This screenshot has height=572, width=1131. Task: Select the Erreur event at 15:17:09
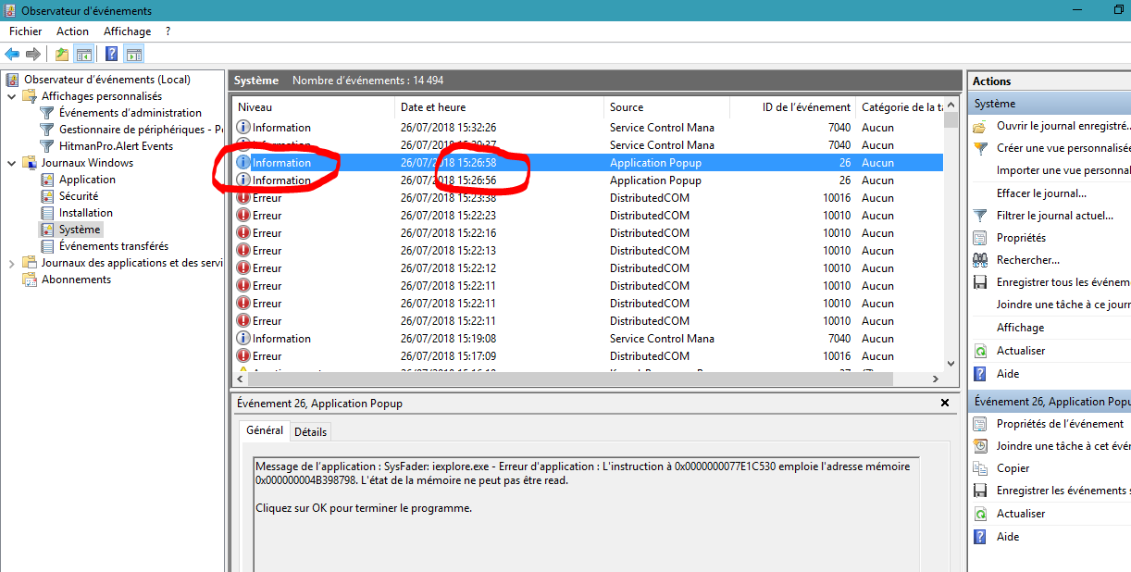point(587,356)
